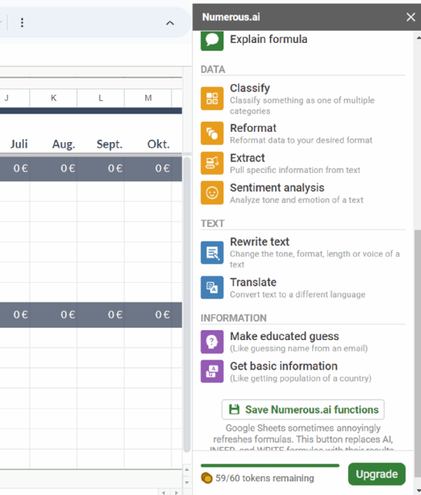Click spreadsheet scroll right arrow
This screenshot has width=421, height=495.
(x=176, y=493)
